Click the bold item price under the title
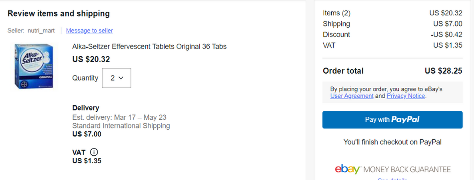The width and height of the screenshot is (474, 180). tap(91, 59)
